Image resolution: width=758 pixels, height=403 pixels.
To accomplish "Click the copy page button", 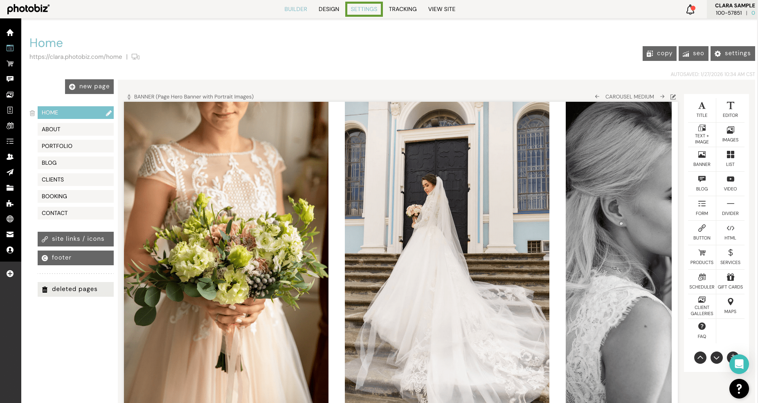I will pyautogui.click(x=659, y=54).
